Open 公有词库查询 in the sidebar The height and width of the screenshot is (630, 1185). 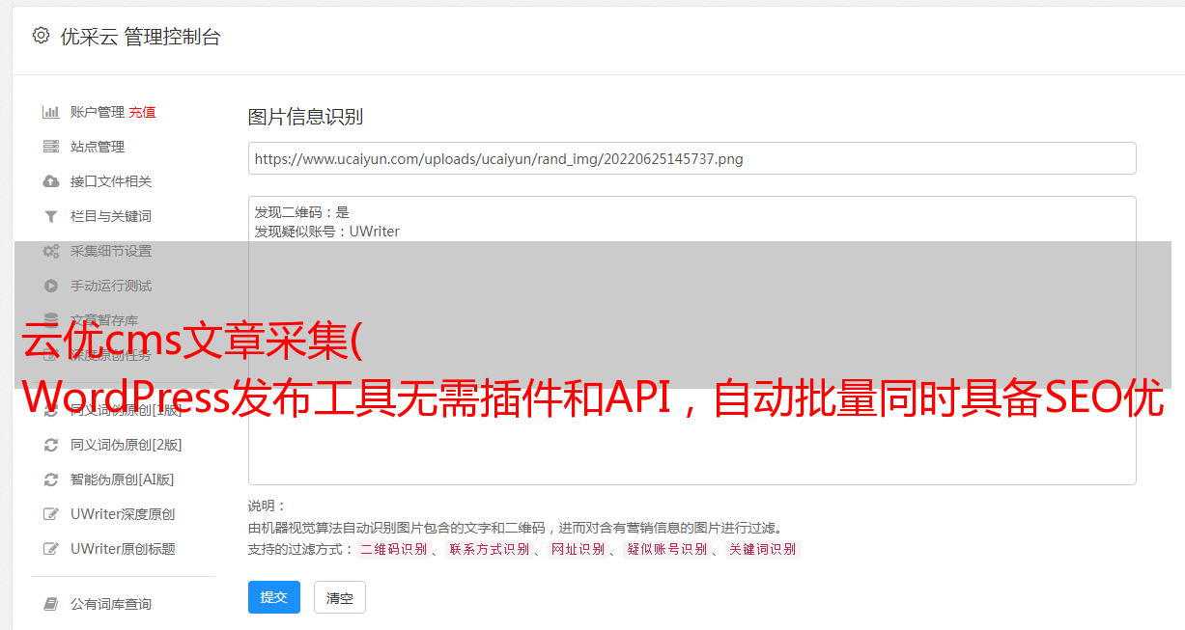(111, 604)
